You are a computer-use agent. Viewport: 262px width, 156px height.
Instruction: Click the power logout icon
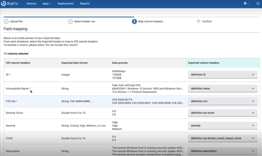[258, 3]
